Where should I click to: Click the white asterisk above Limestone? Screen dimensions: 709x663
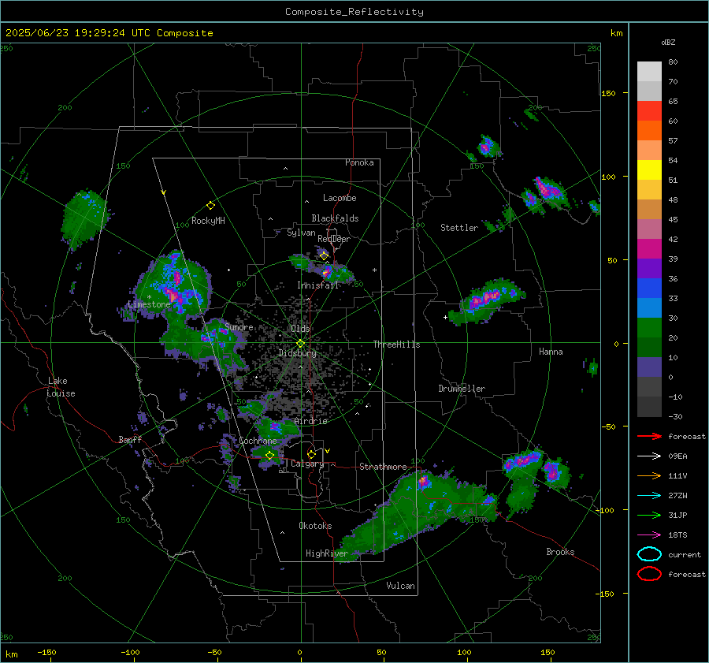(149, 297)
